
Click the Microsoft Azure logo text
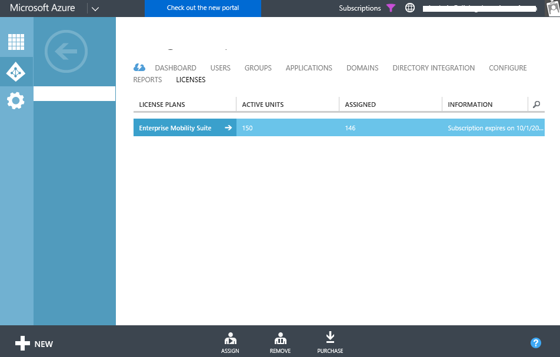tap(42, 8)
